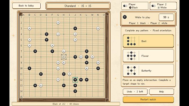This screenshot has width=189, height=106.
Task: Click the black stone at E4
Action: point(47,34)
